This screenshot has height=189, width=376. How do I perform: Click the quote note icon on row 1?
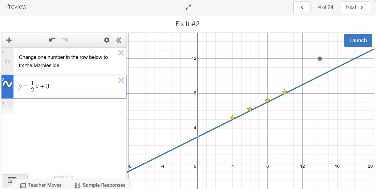point(7,61)
